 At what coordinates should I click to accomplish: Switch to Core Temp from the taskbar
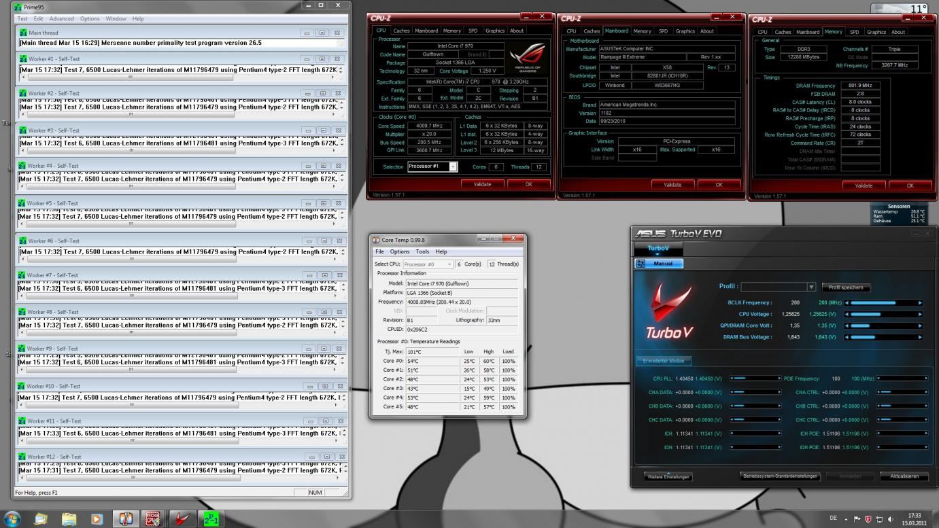[126, 519]
